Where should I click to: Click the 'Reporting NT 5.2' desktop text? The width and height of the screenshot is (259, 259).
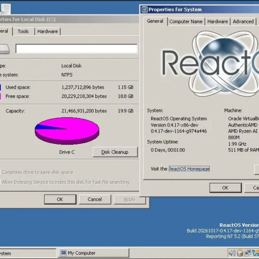[233, 236]
